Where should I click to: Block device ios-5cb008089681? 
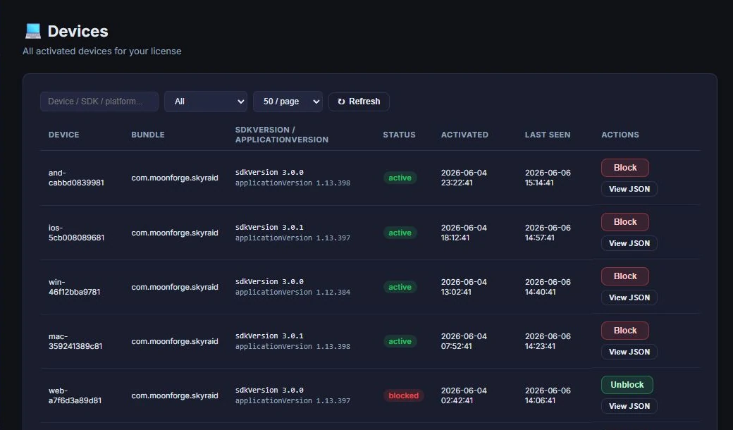tap(625, 222)
